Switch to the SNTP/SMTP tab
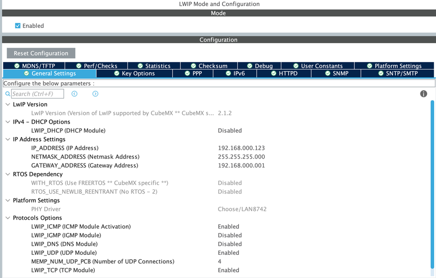436x278 pixels. click(x=398, y=73)
